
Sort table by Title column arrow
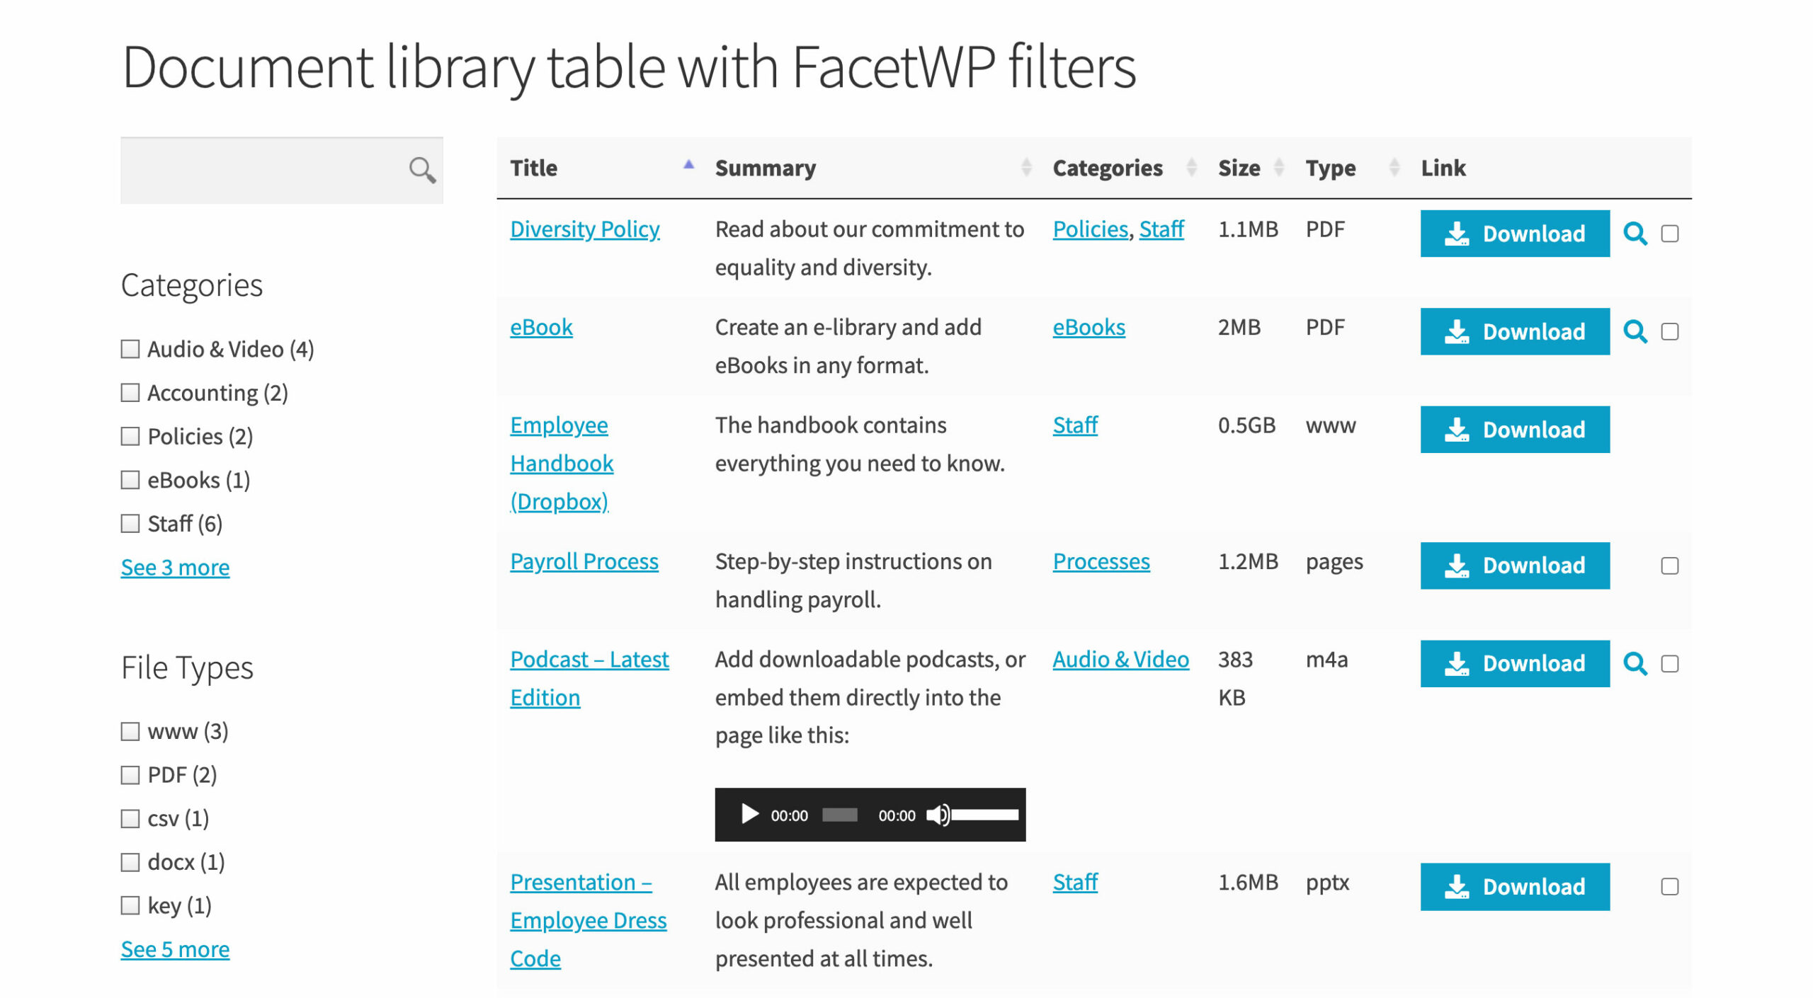click(x=688, y=166)
